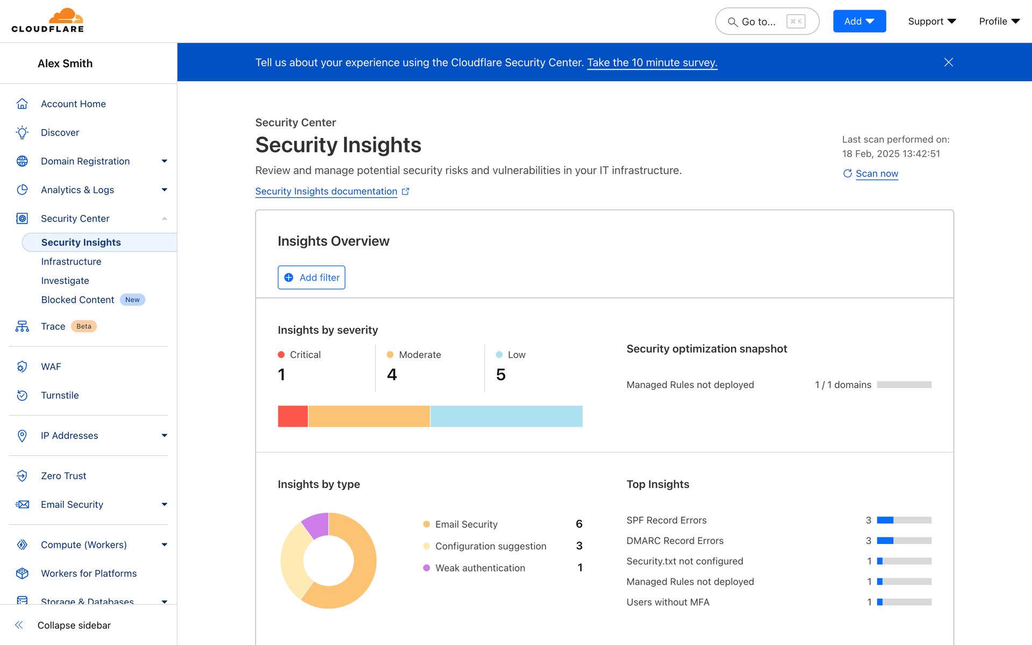Click the Turnstile sidebar icon

[22, 395]
